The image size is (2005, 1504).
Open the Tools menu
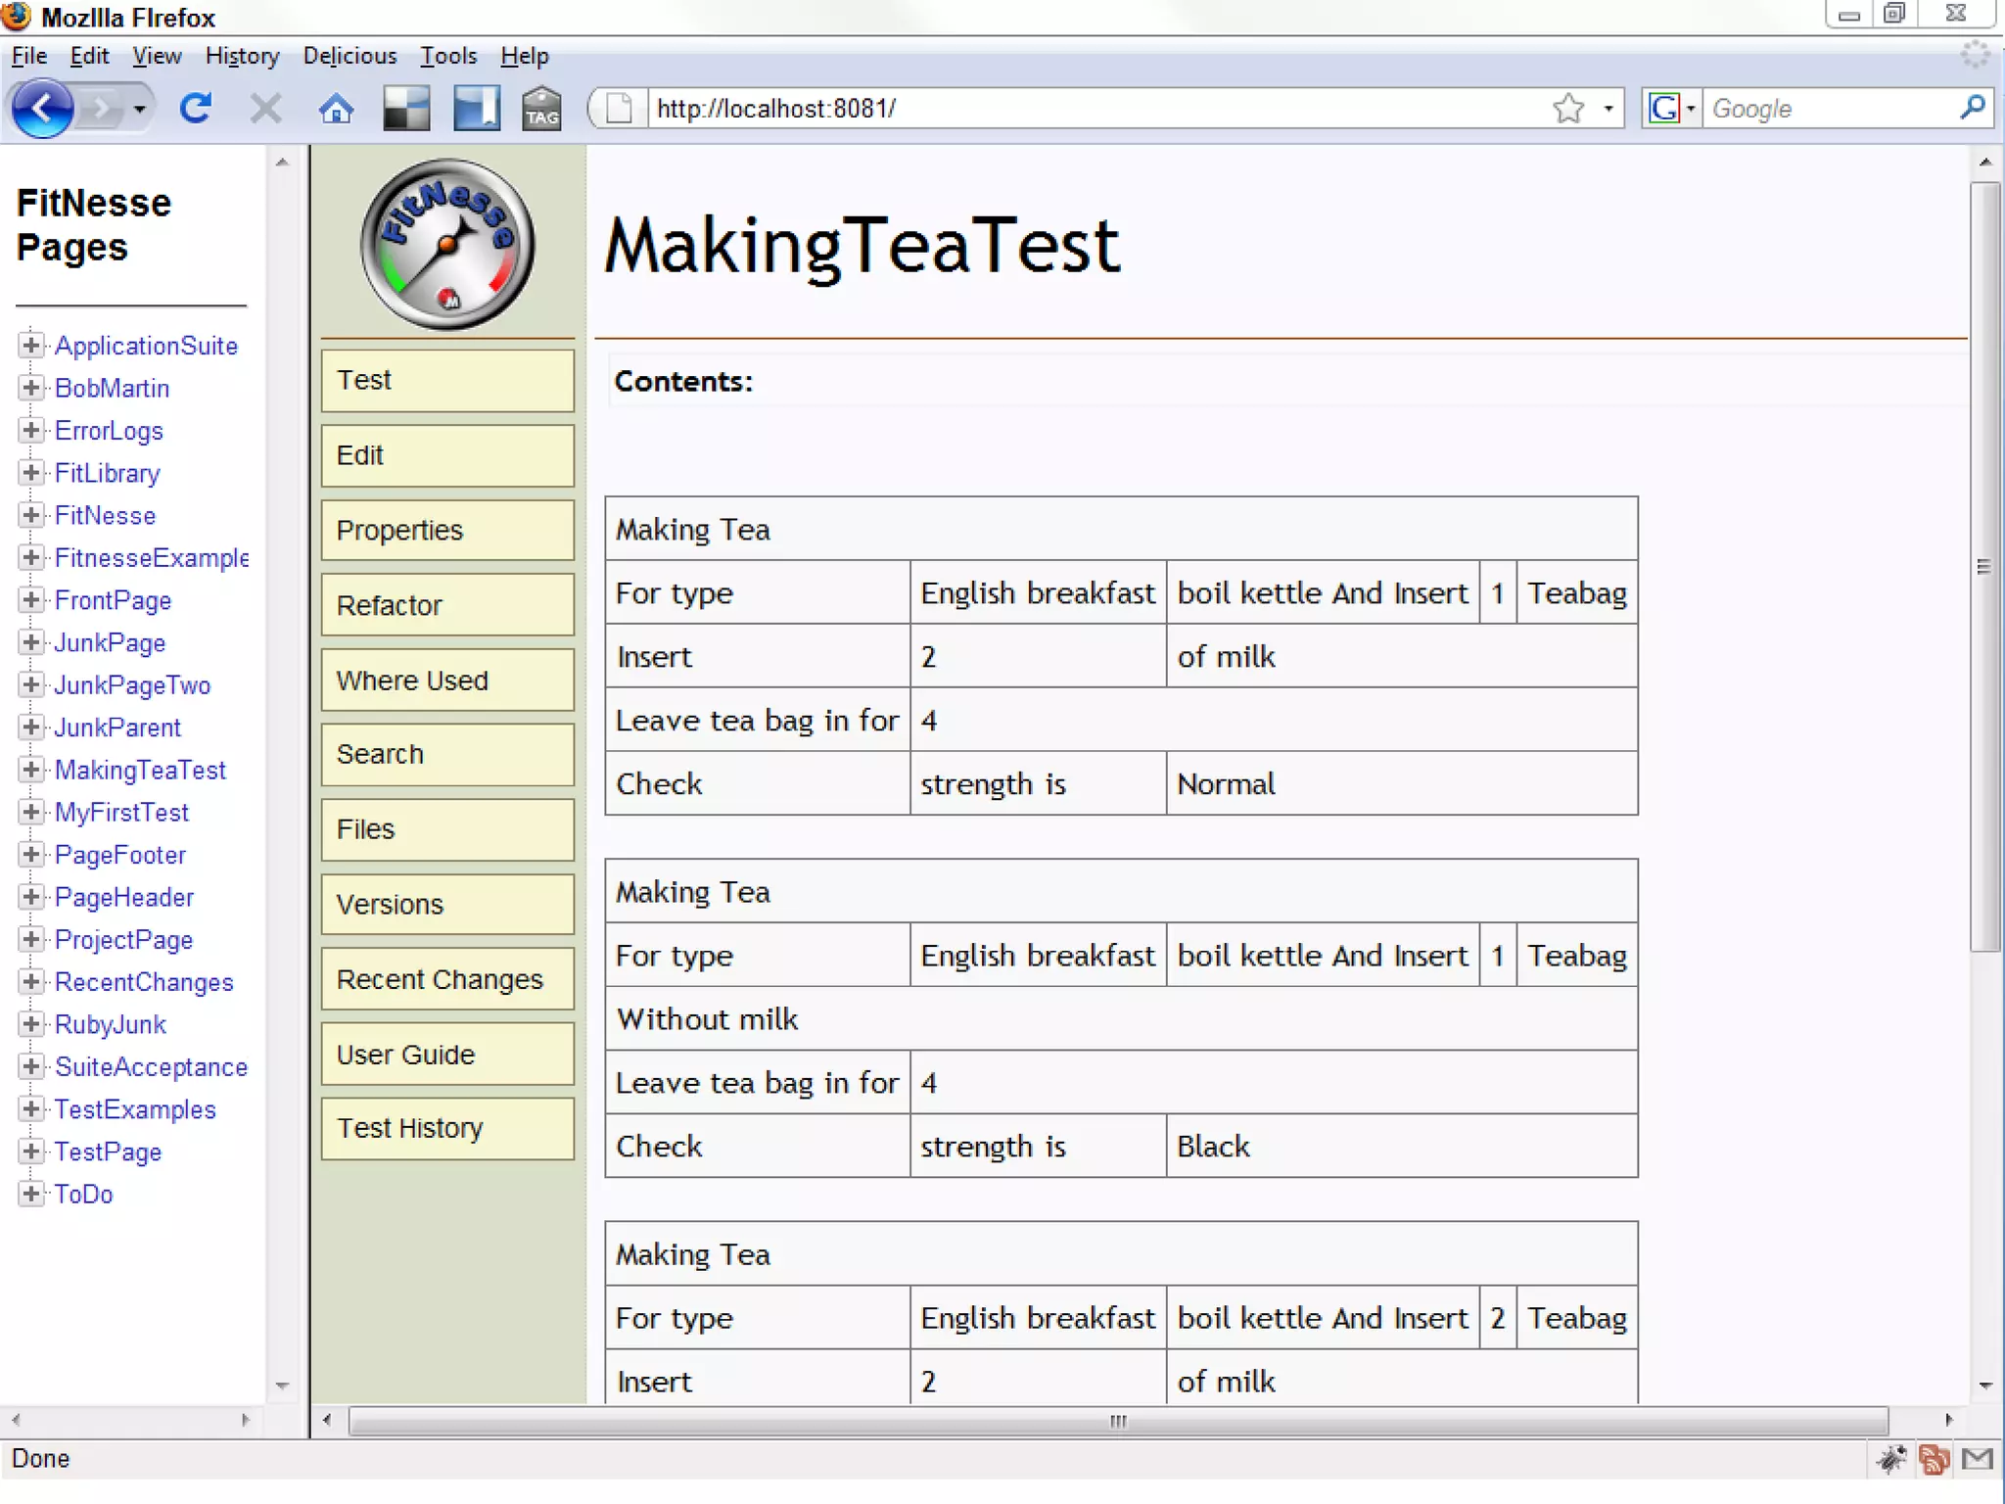coord(448,56)
